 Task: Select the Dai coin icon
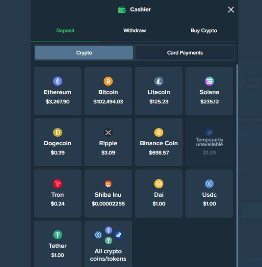(x=159, y=184)
